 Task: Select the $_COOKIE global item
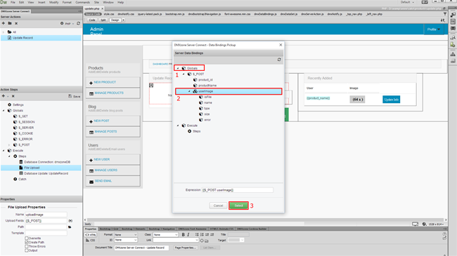[25, 133]
